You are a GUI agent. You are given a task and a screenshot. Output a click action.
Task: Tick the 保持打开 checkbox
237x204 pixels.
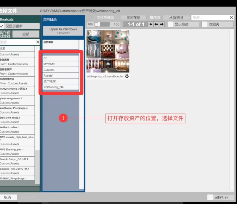pyautogui.click(x=210, y=197)
